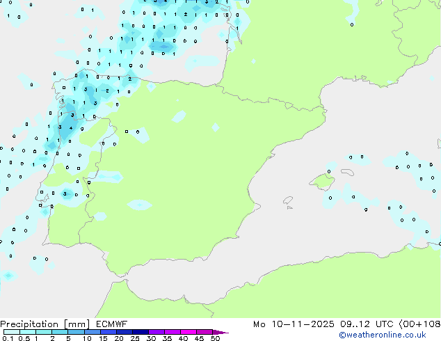Click the over-50 mm arrow at legend end
Image resolution: width=441 pixels, height=341 pixels.
coord(220,332)
